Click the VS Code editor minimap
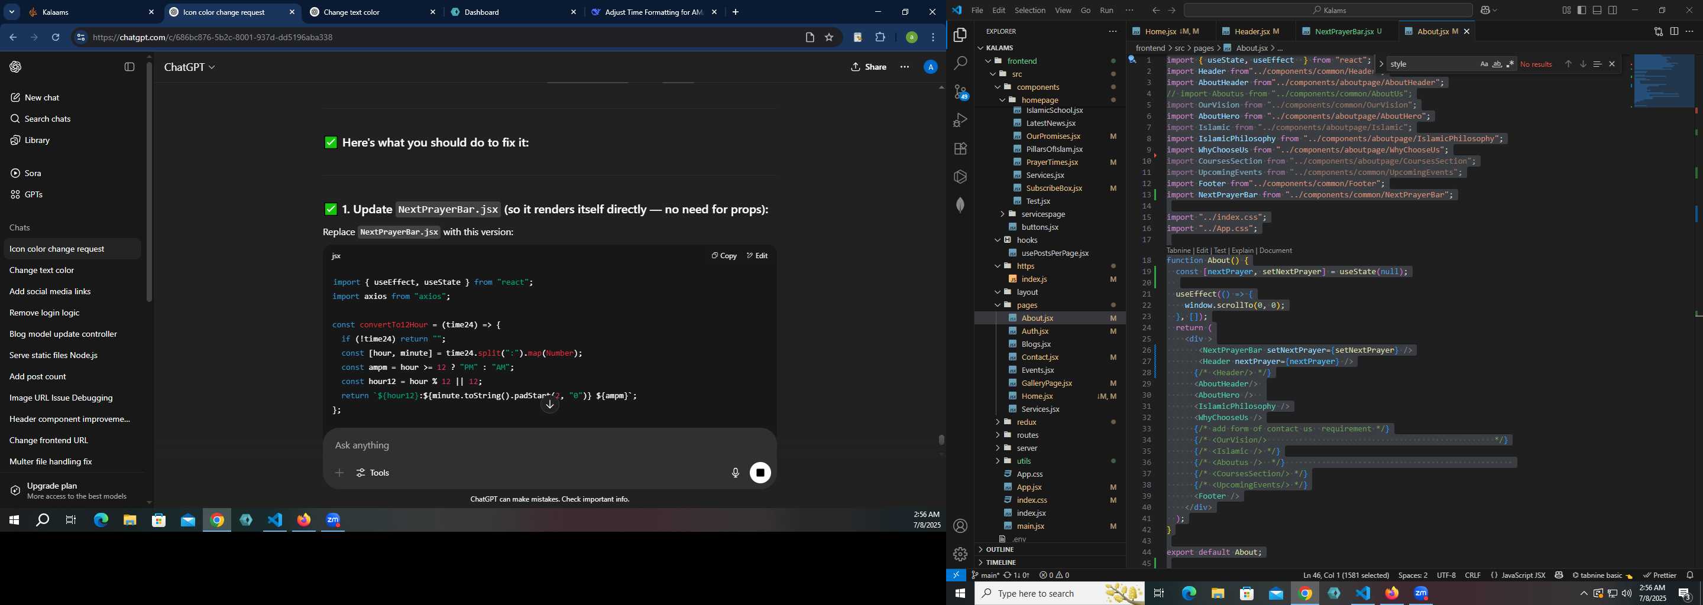The height and width of the screenshot is (605, 1703). click(1663, 82)
